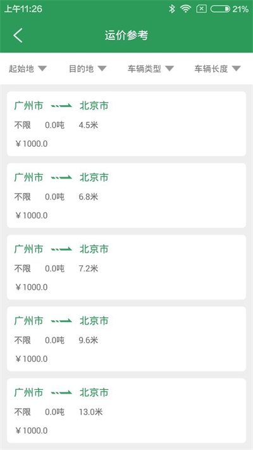Tap the no-SIM card status icon
This screenshot has width=253, height=450.
click(201, 9)
